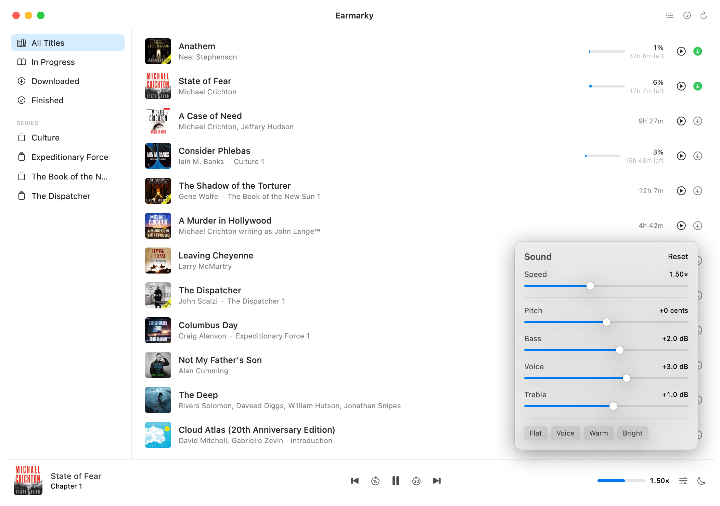Skip to previous chapter
The image size is (720, 506).
355,481
